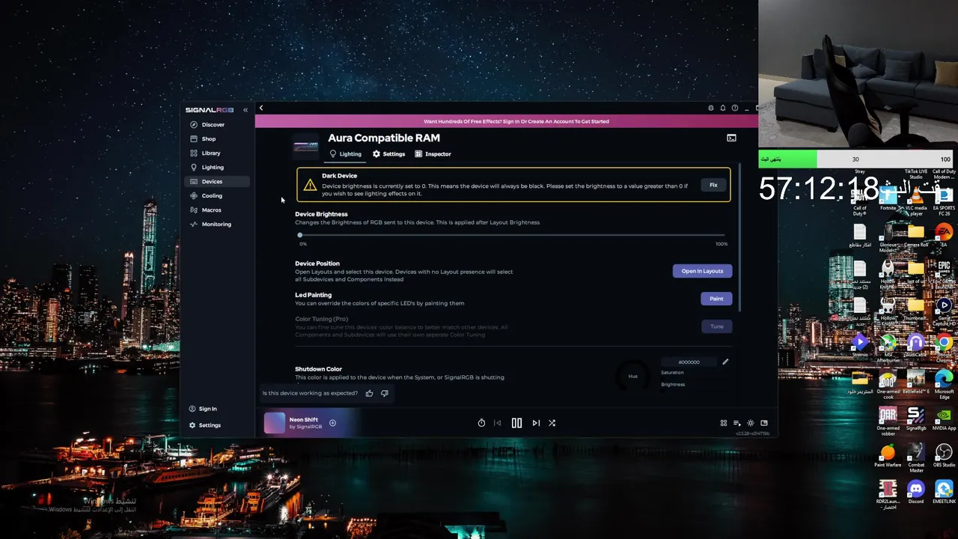Viewport: 958px width, 539px height.
Task: Open the device console icon
Action: click(731, 138)
